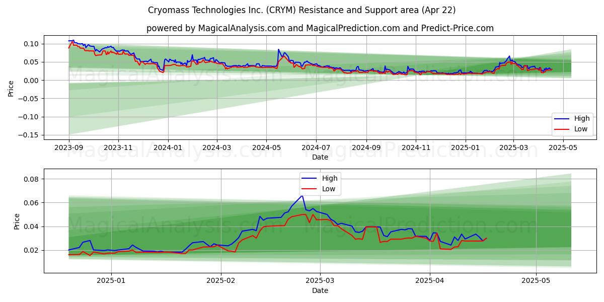
Task: Click the May 2024 price spike on top chart
Action: point(278,49)
